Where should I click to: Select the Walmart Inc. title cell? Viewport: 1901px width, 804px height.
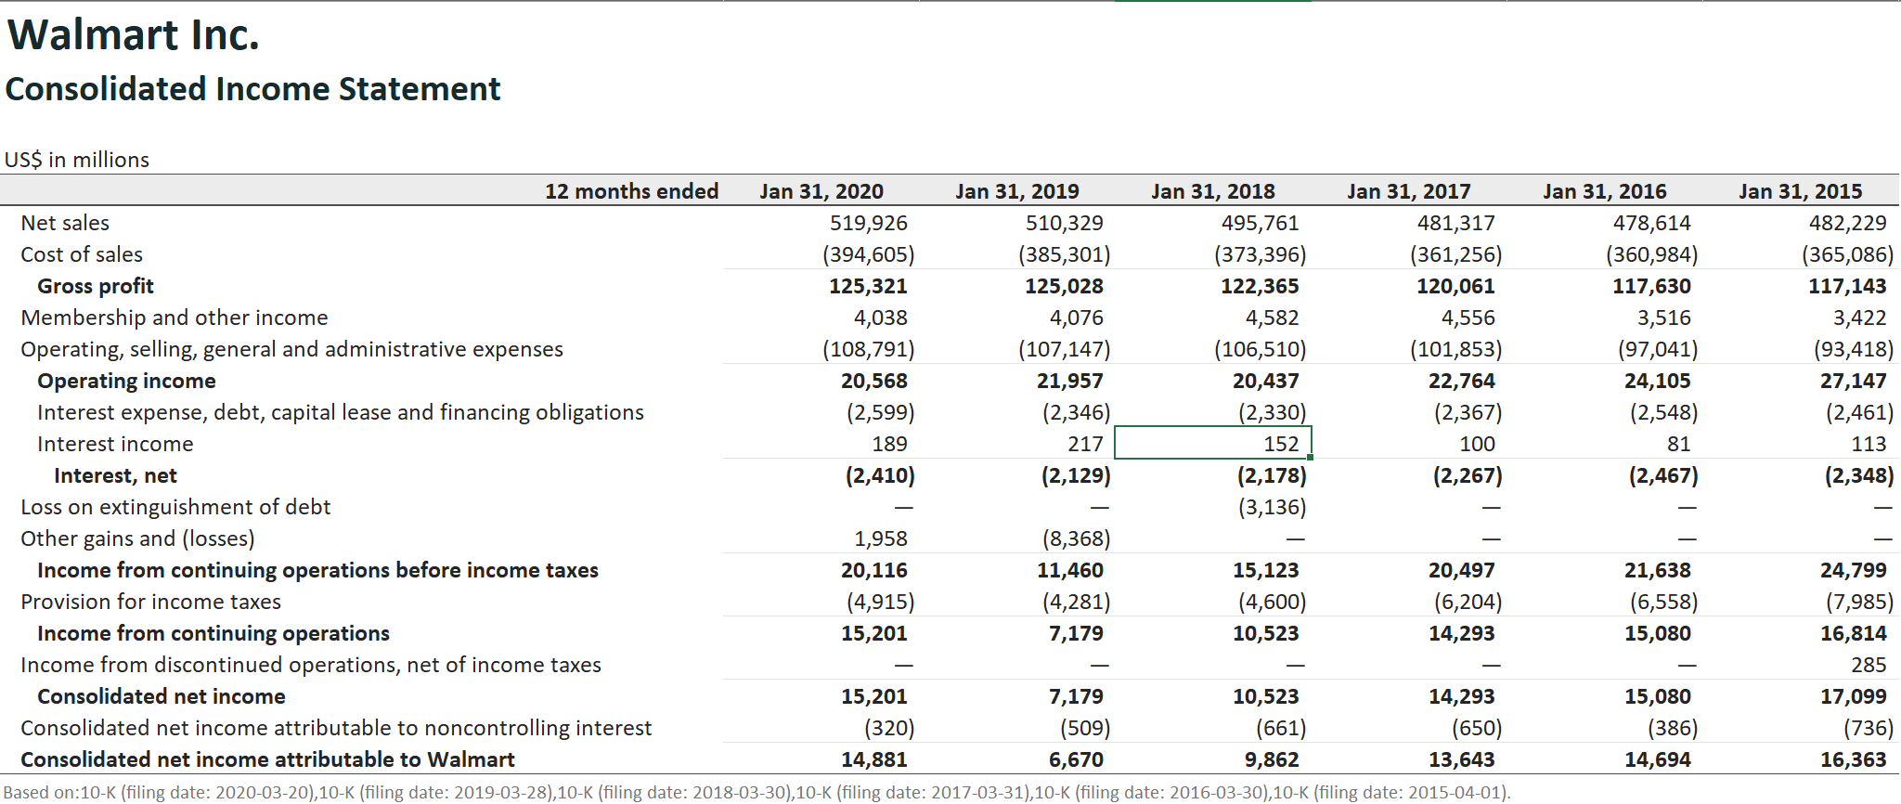134,35
